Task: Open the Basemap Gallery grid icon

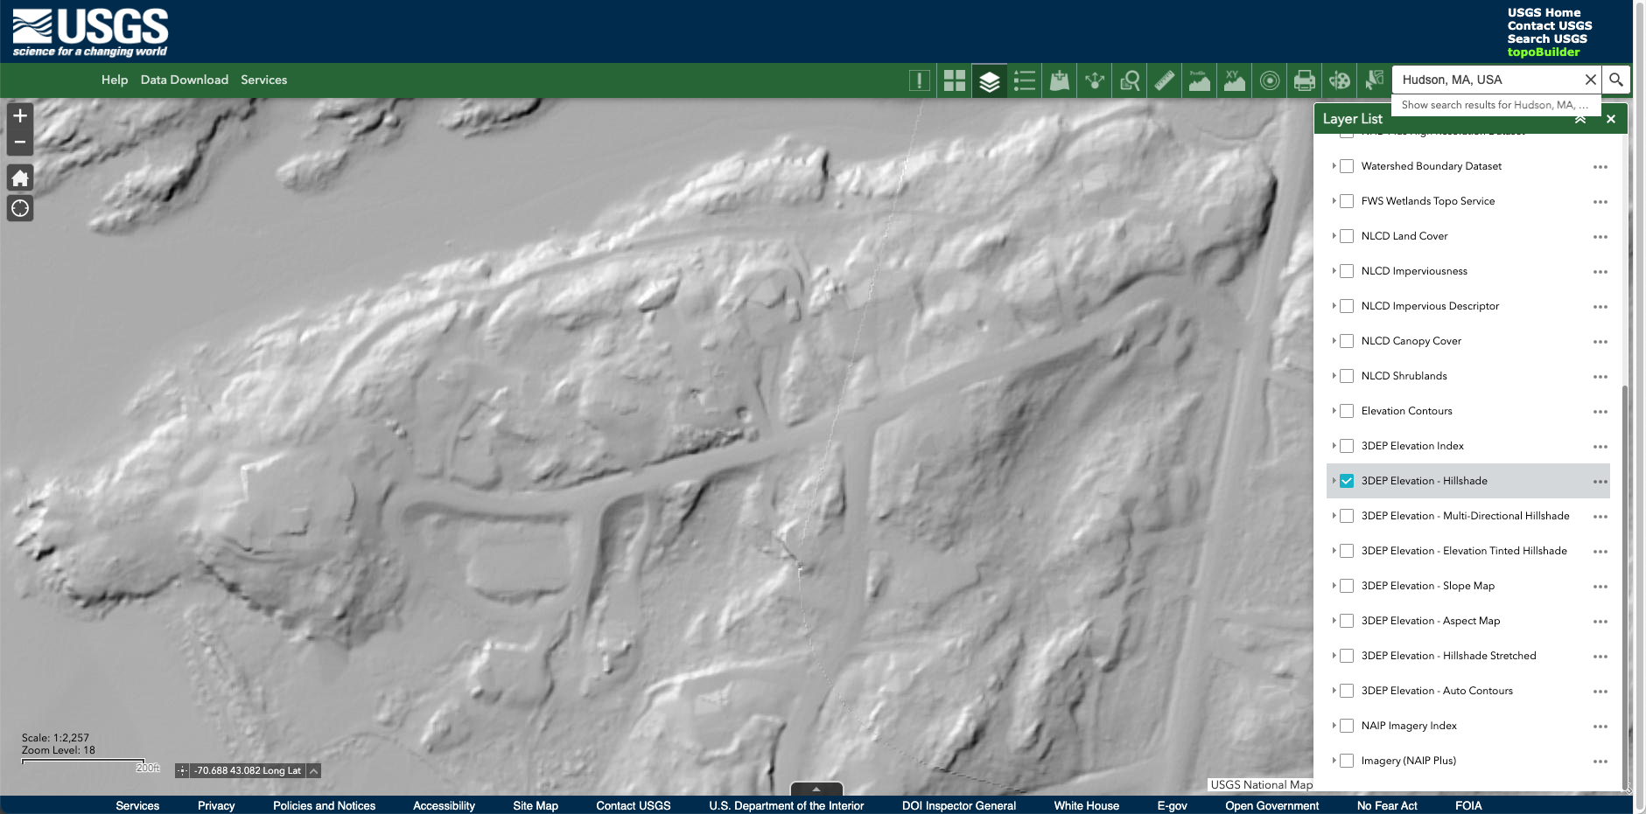Action: [954, 80]
